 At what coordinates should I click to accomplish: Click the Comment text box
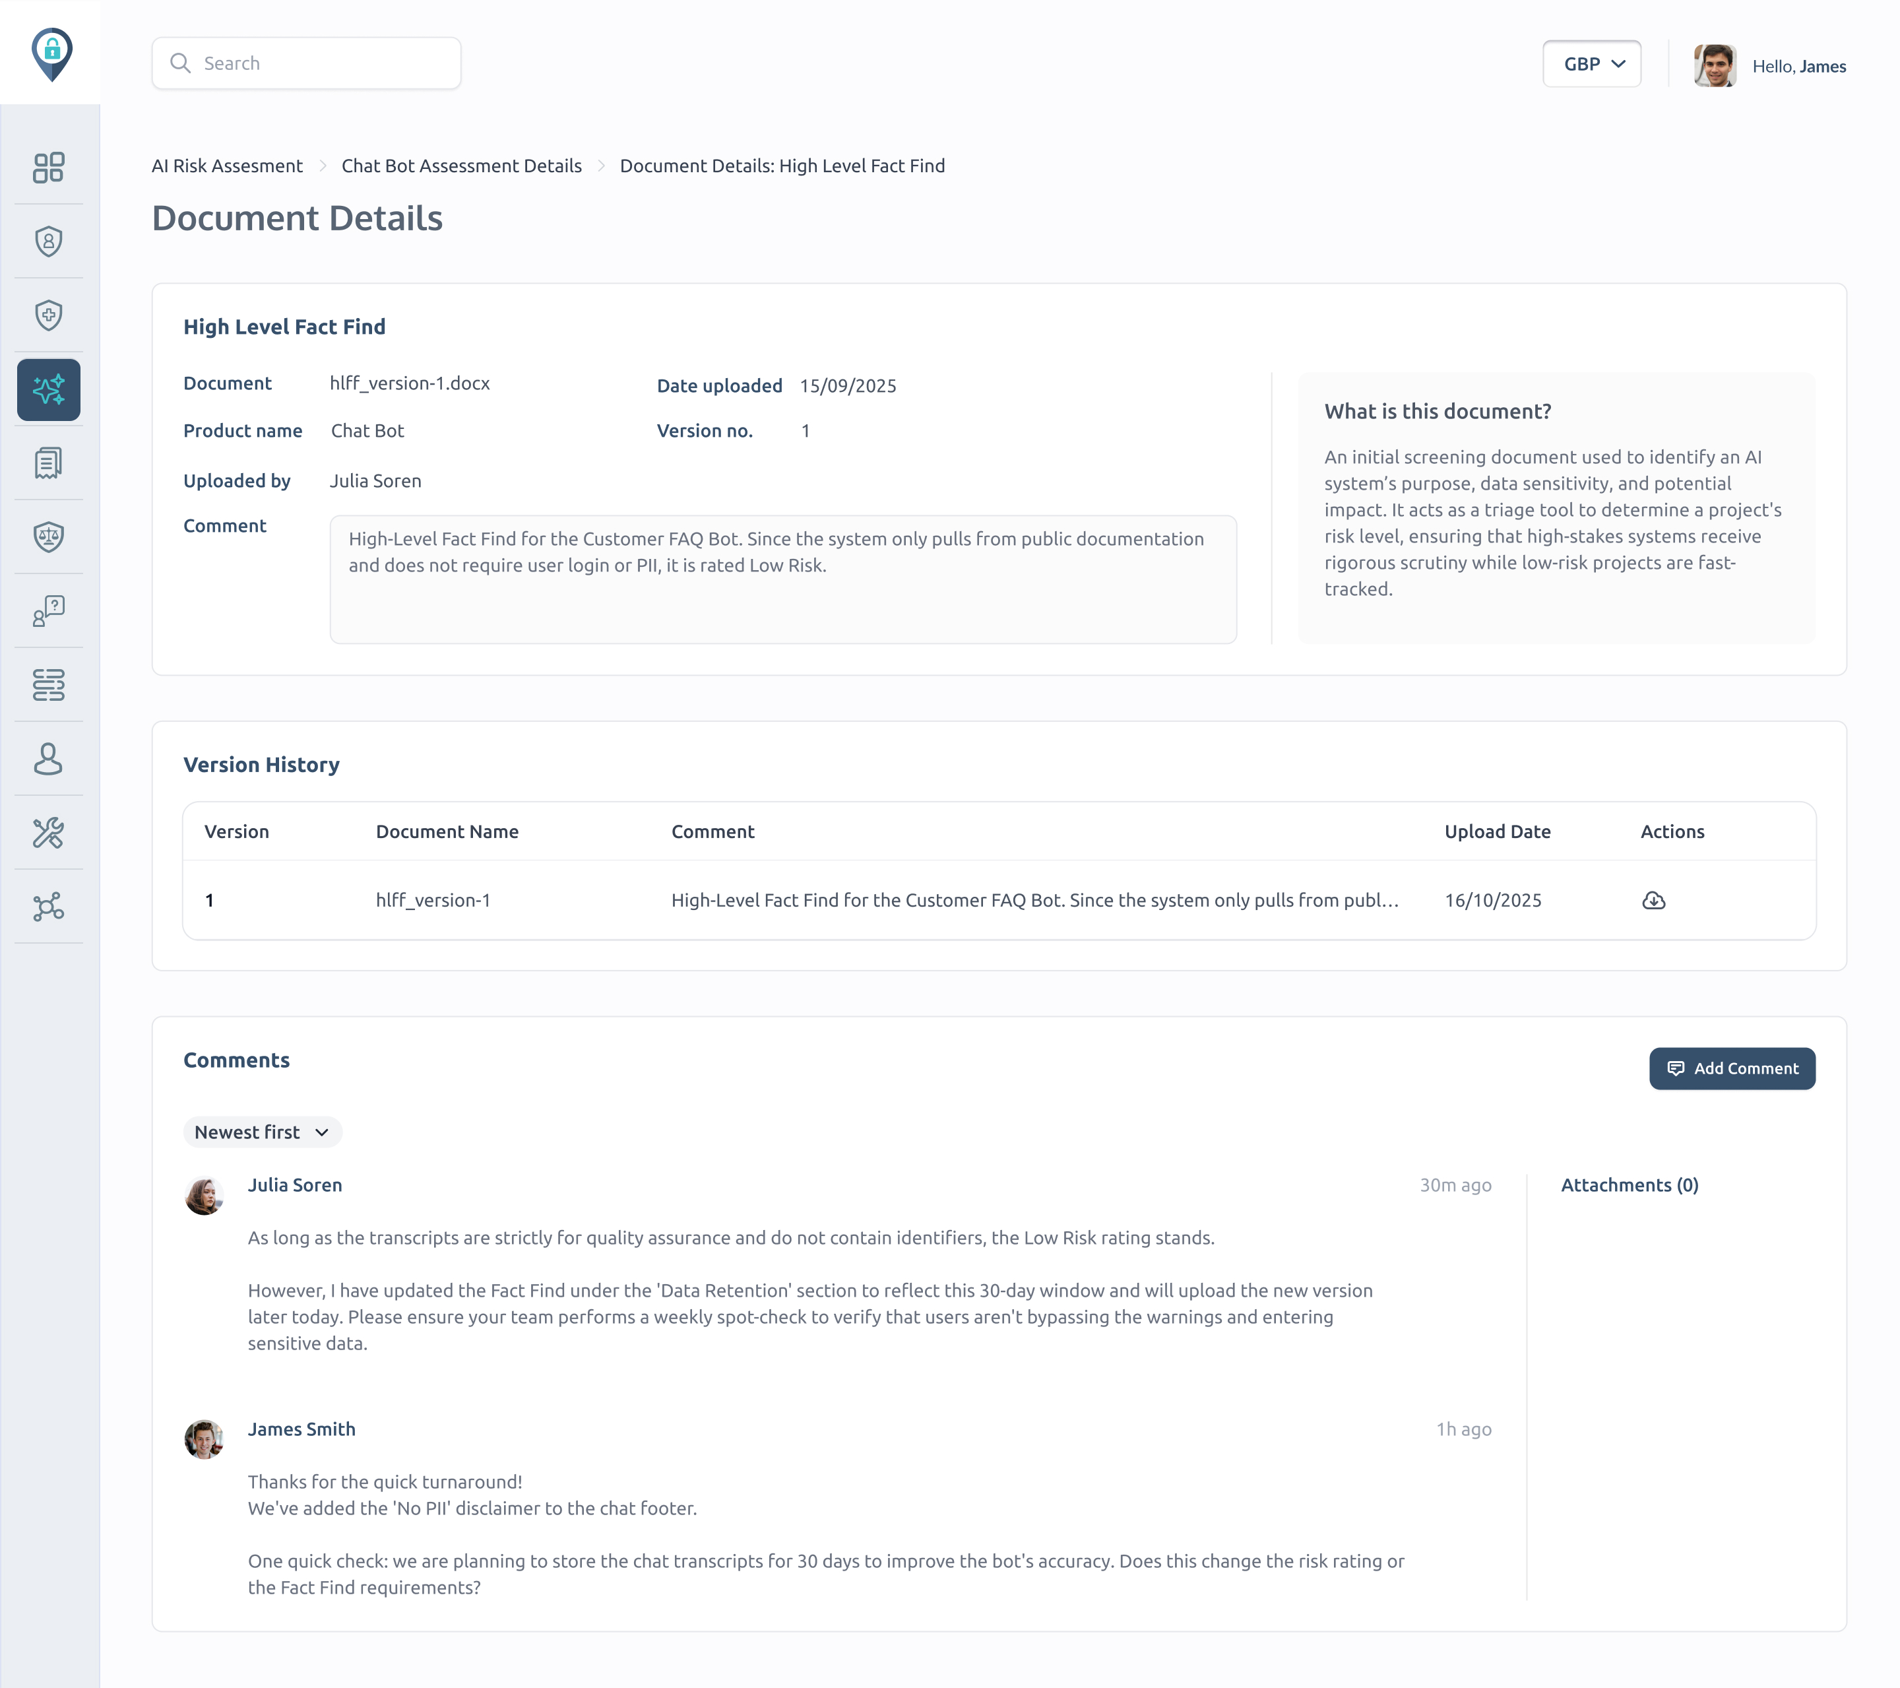point(782,579)
